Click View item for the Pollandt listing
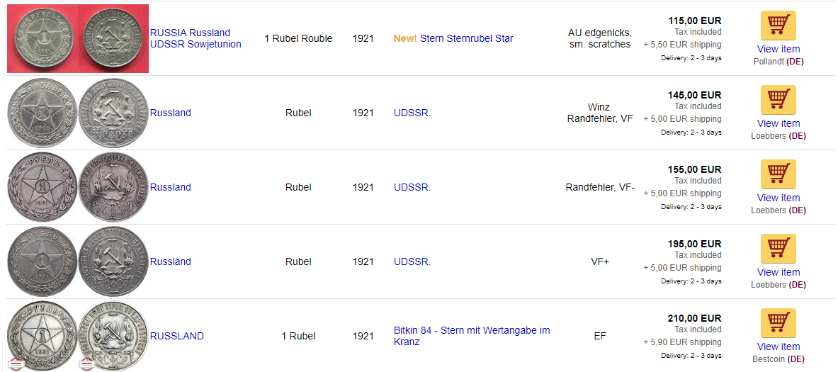The width and height of the screenshot is (838, 372). pyautogui.click(x=778, y=49)
